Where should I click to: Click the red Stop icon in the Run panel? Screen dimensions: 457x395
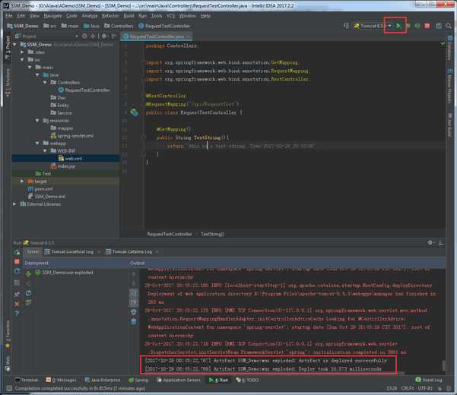click(x=17, y=261)
